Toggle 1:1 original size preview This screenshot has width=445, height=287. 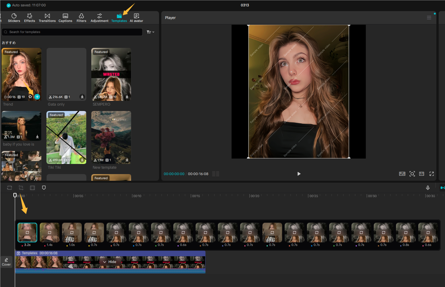[422, 174]
